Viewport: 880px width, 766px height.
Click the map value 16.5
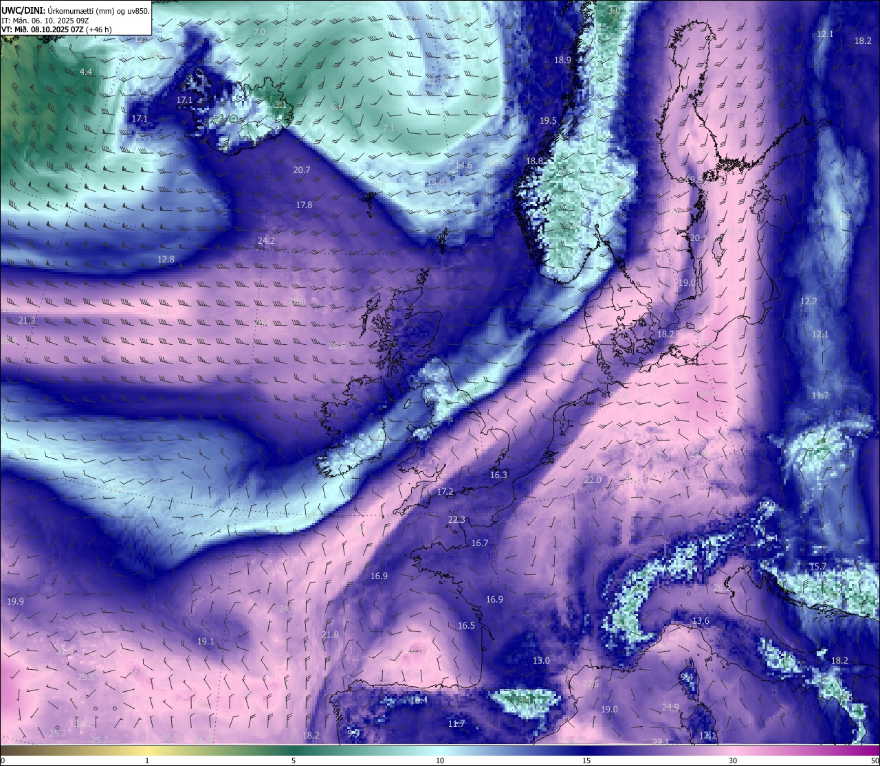[466, 626]
